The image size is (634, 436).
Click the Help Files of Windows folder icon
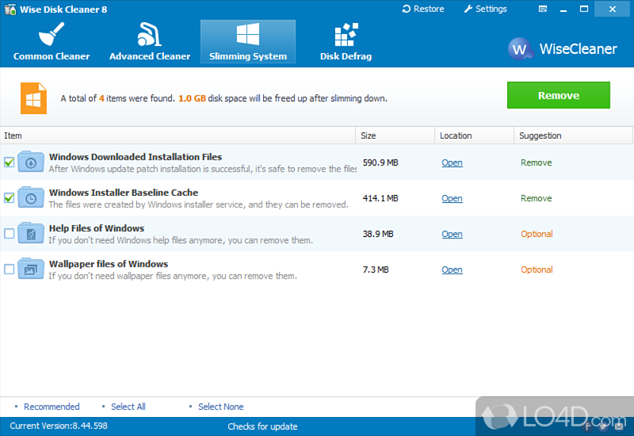tap(31, 234)
